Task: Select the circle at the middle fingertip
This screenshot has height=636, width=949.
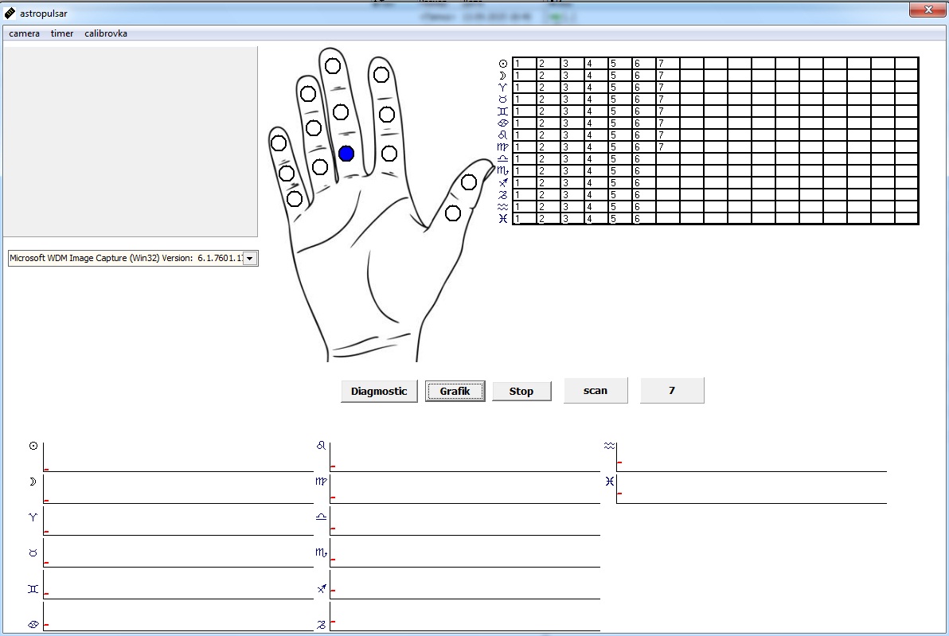Action: pos(333,66)
